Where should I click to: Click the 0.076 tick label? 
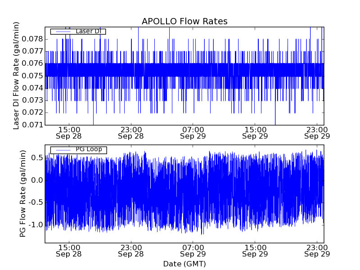[32, 63]
